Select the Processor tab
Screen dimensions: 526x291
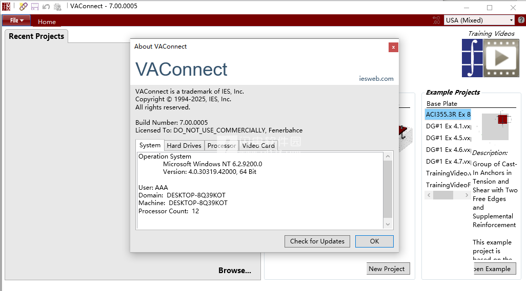[x=221, y=146]
